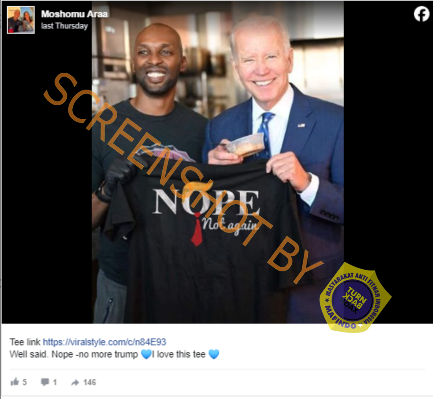Open the 1 comment count

click(55, 383)
